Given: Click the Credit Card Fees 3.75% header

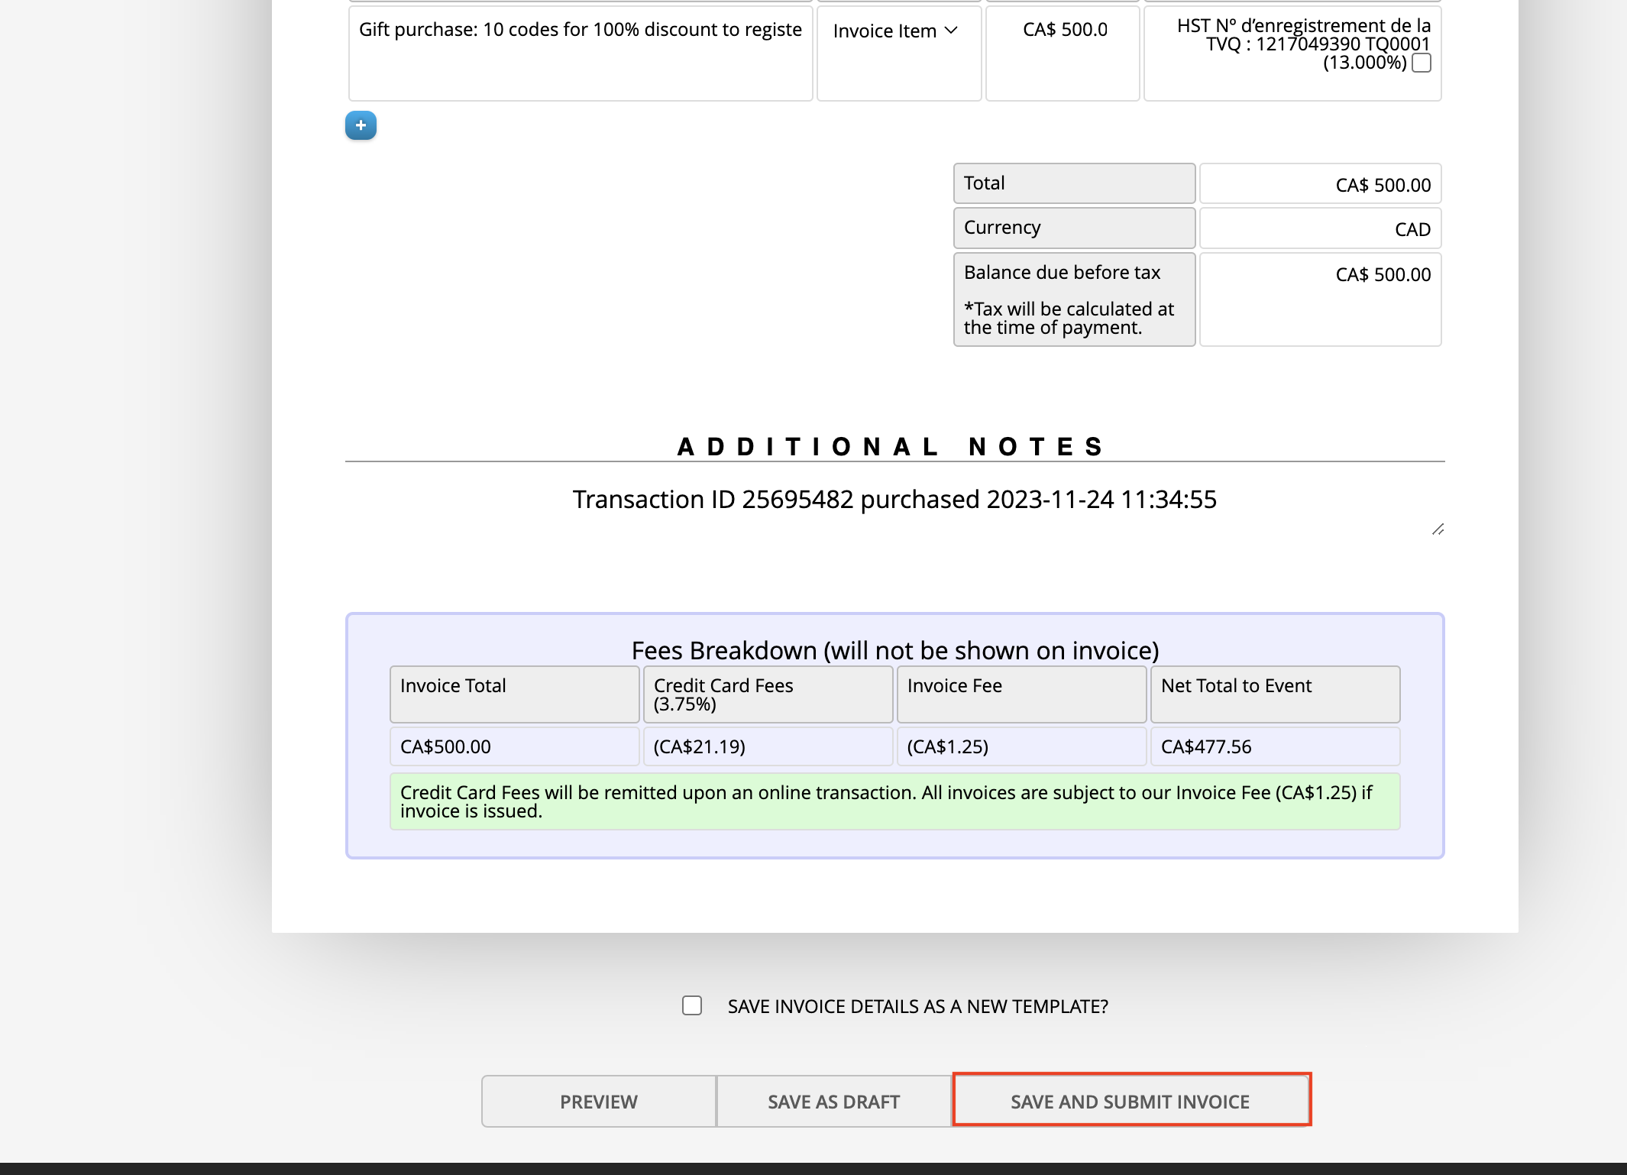Looking at the screenshot, I should [x=767, y=694].
